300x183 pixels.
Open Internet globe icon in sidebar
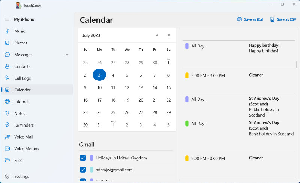coord(7,102)
